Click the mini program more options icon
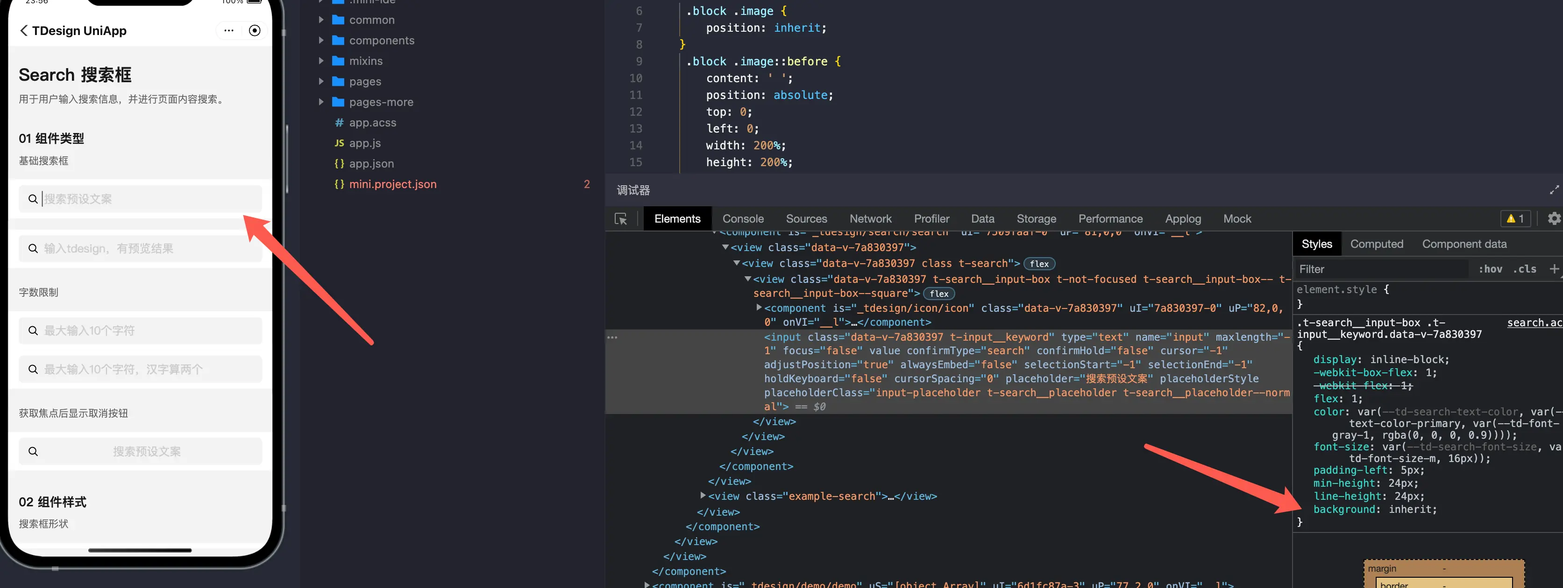 (229, 30)
